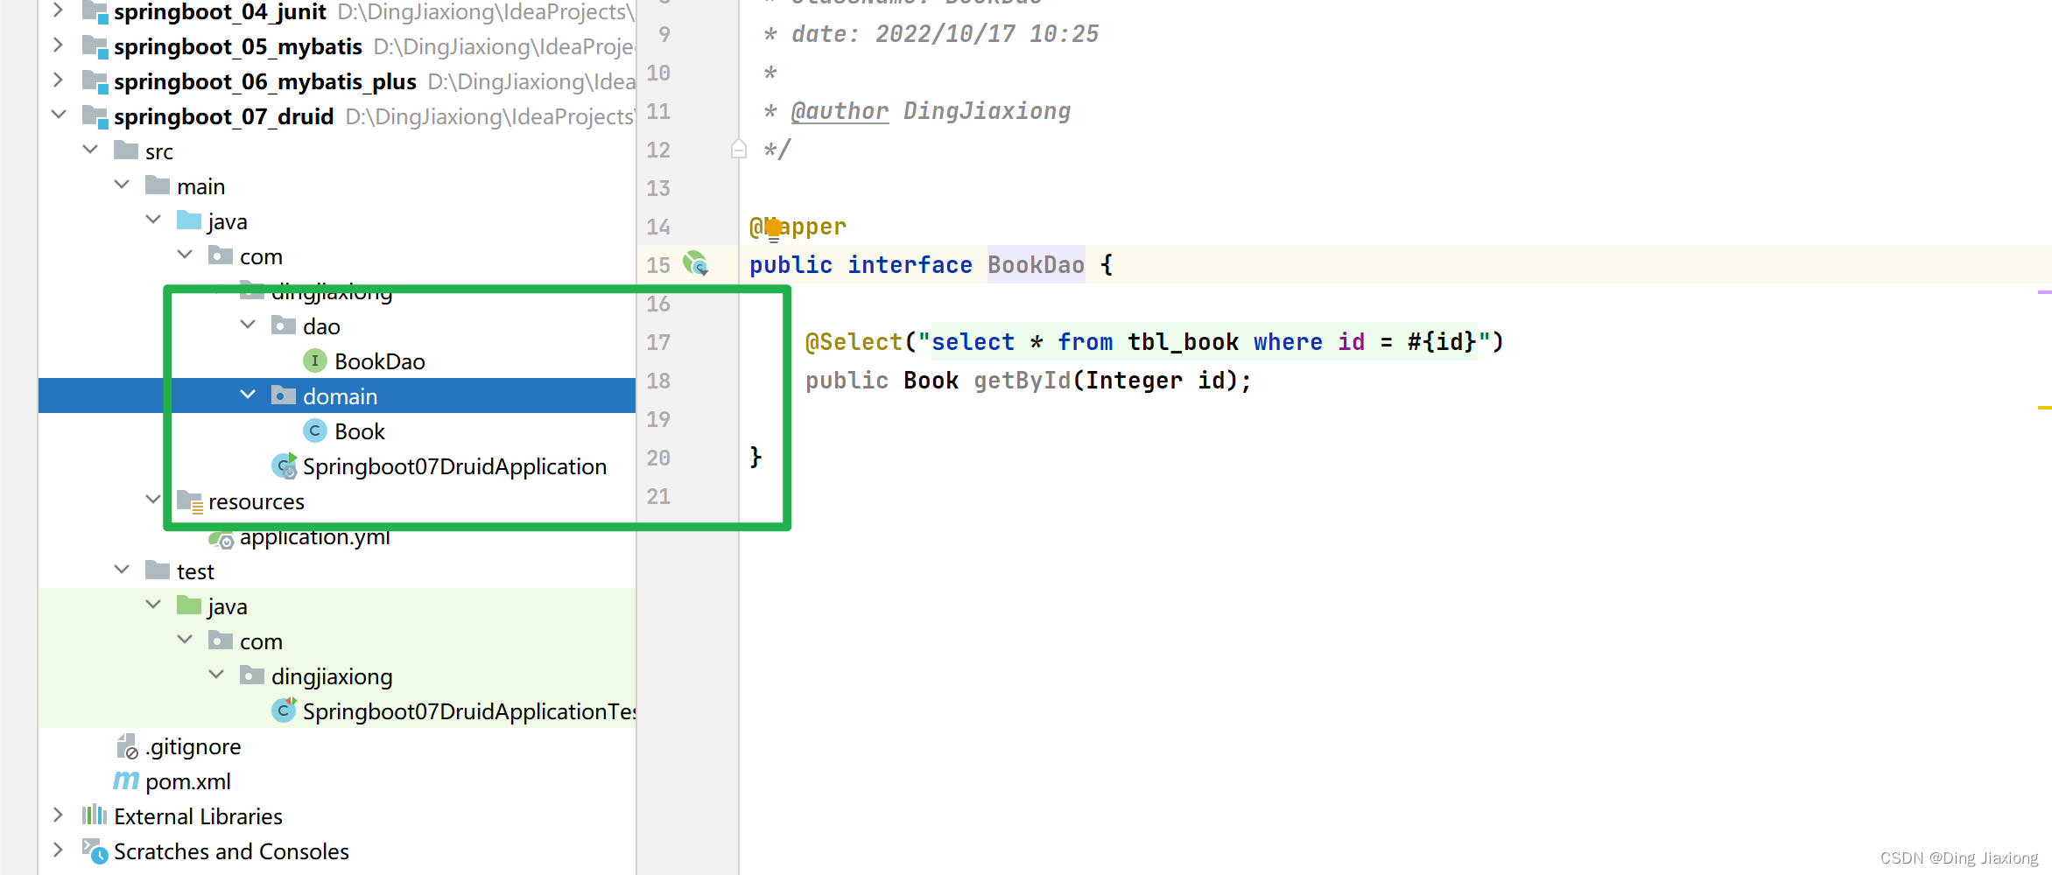Viewport: 2052px width, 875px height.
Task: Click the date comment on line 9
Action: [945, 33]
